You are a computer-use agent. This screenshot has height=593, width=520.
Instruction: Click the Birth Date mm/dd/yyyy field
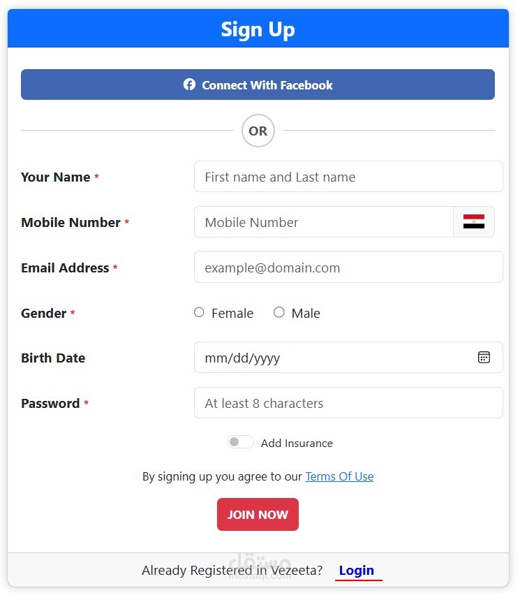pos(335,358)
